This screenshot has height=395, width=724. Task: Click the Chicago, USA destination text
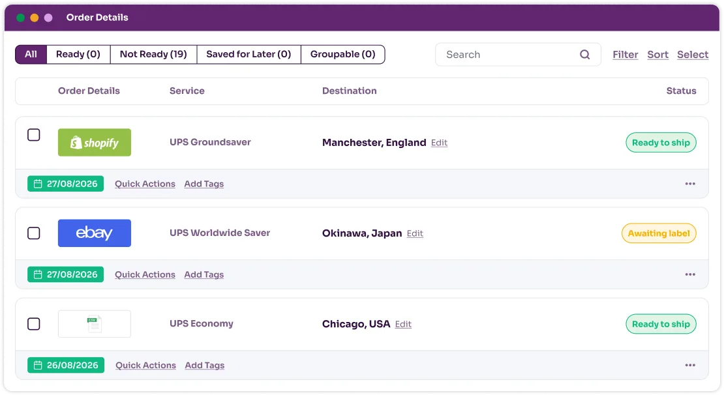pos(356,324)
